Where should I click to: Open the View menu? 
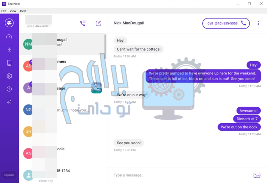point(13,11)
